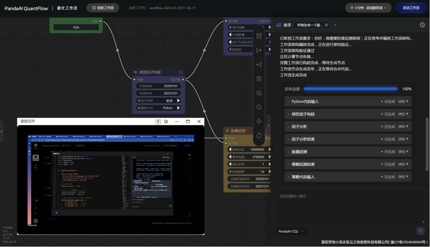Click the 总体进度 progress bar

point(350,89)
